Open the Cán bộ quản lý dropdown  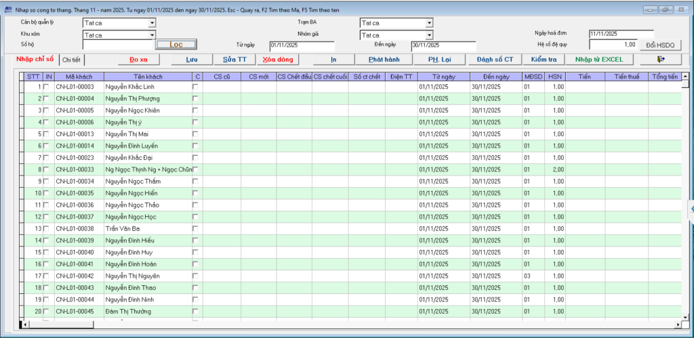152,23
